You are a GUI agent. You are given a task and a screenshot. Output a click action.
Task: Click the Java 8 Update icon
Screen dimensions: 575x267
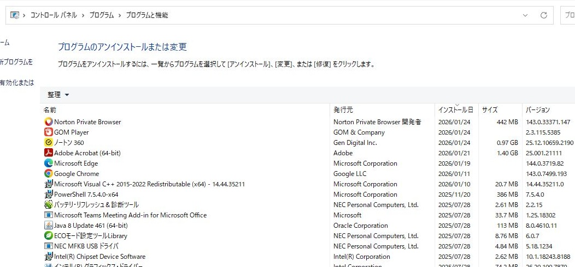point(49,226)
